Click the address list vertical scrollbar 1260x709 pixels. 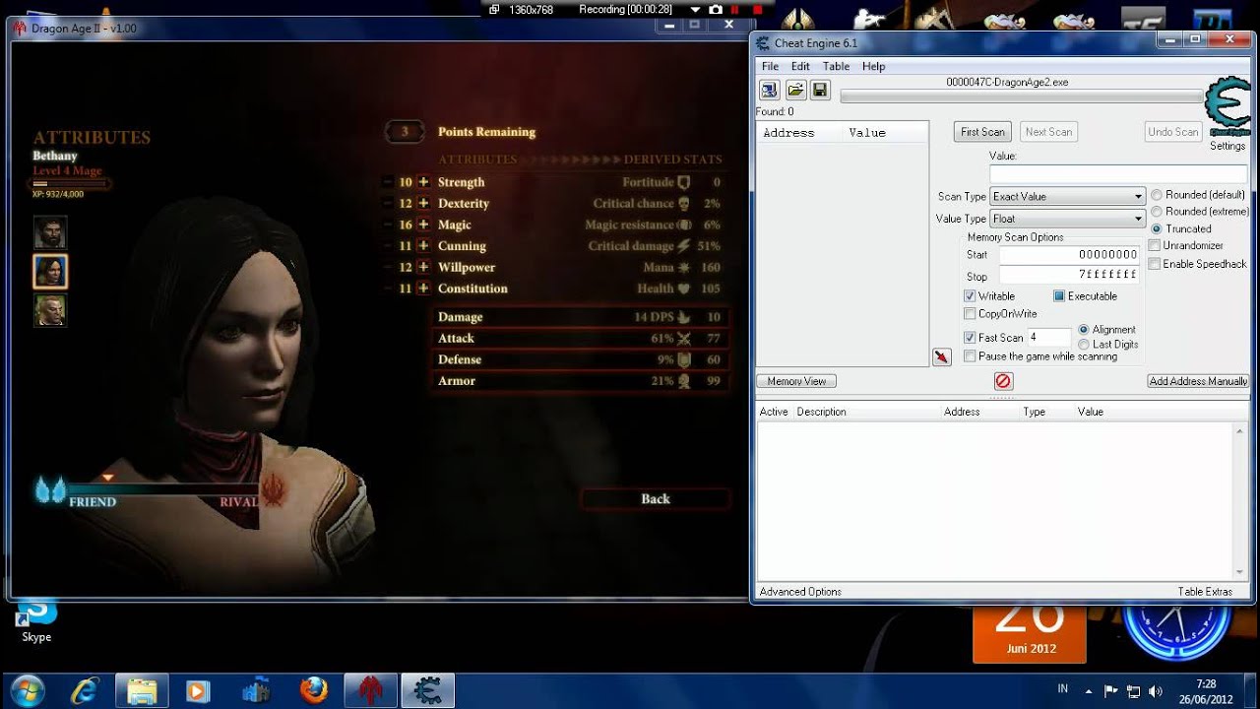coord(1240,501)
